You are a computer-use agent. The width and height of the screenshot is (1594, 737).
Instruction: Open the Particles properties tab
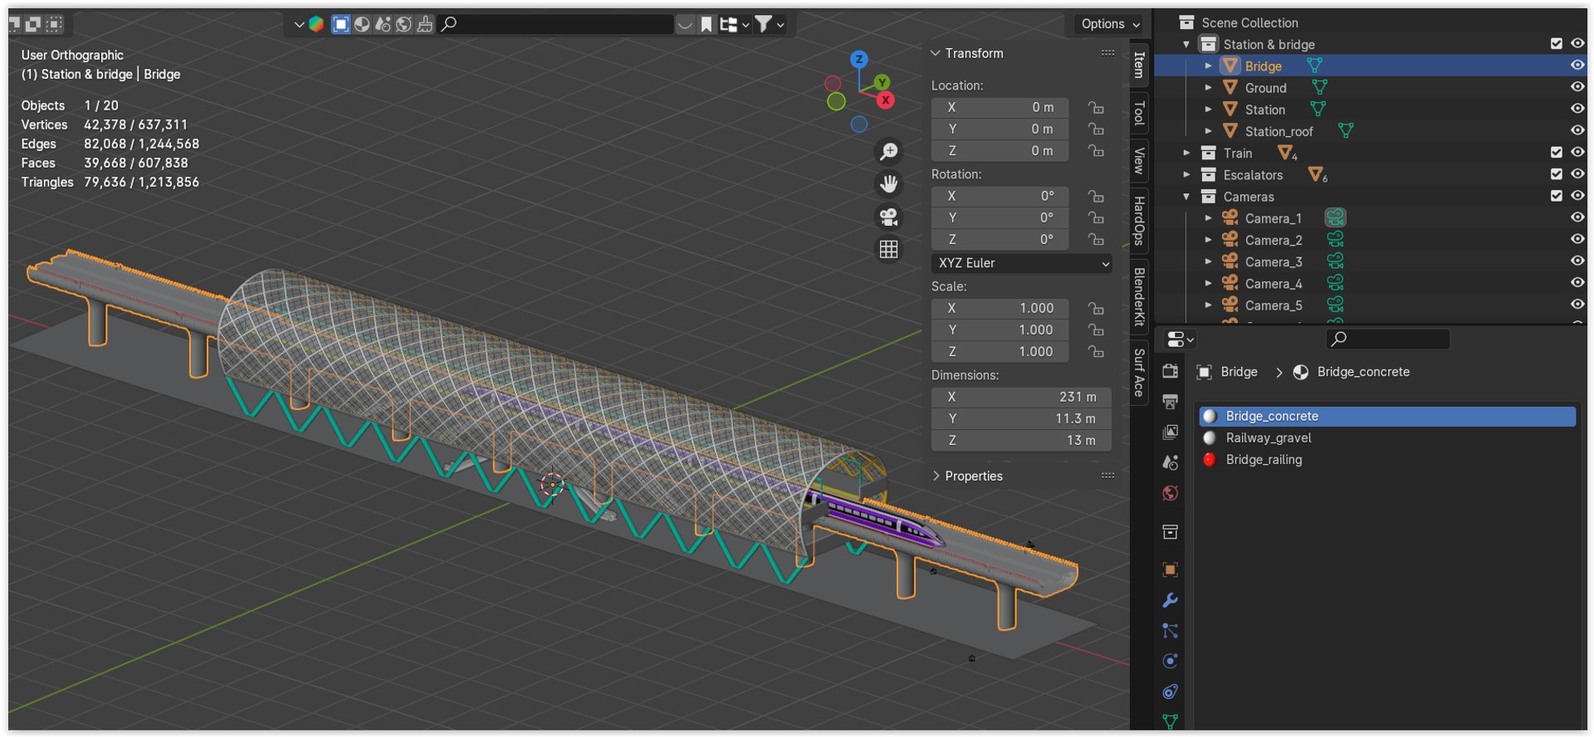coord(1171,631)
